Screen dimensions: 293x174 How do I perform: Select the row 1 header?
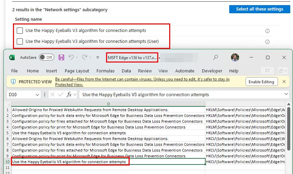(x=8, y=110)
